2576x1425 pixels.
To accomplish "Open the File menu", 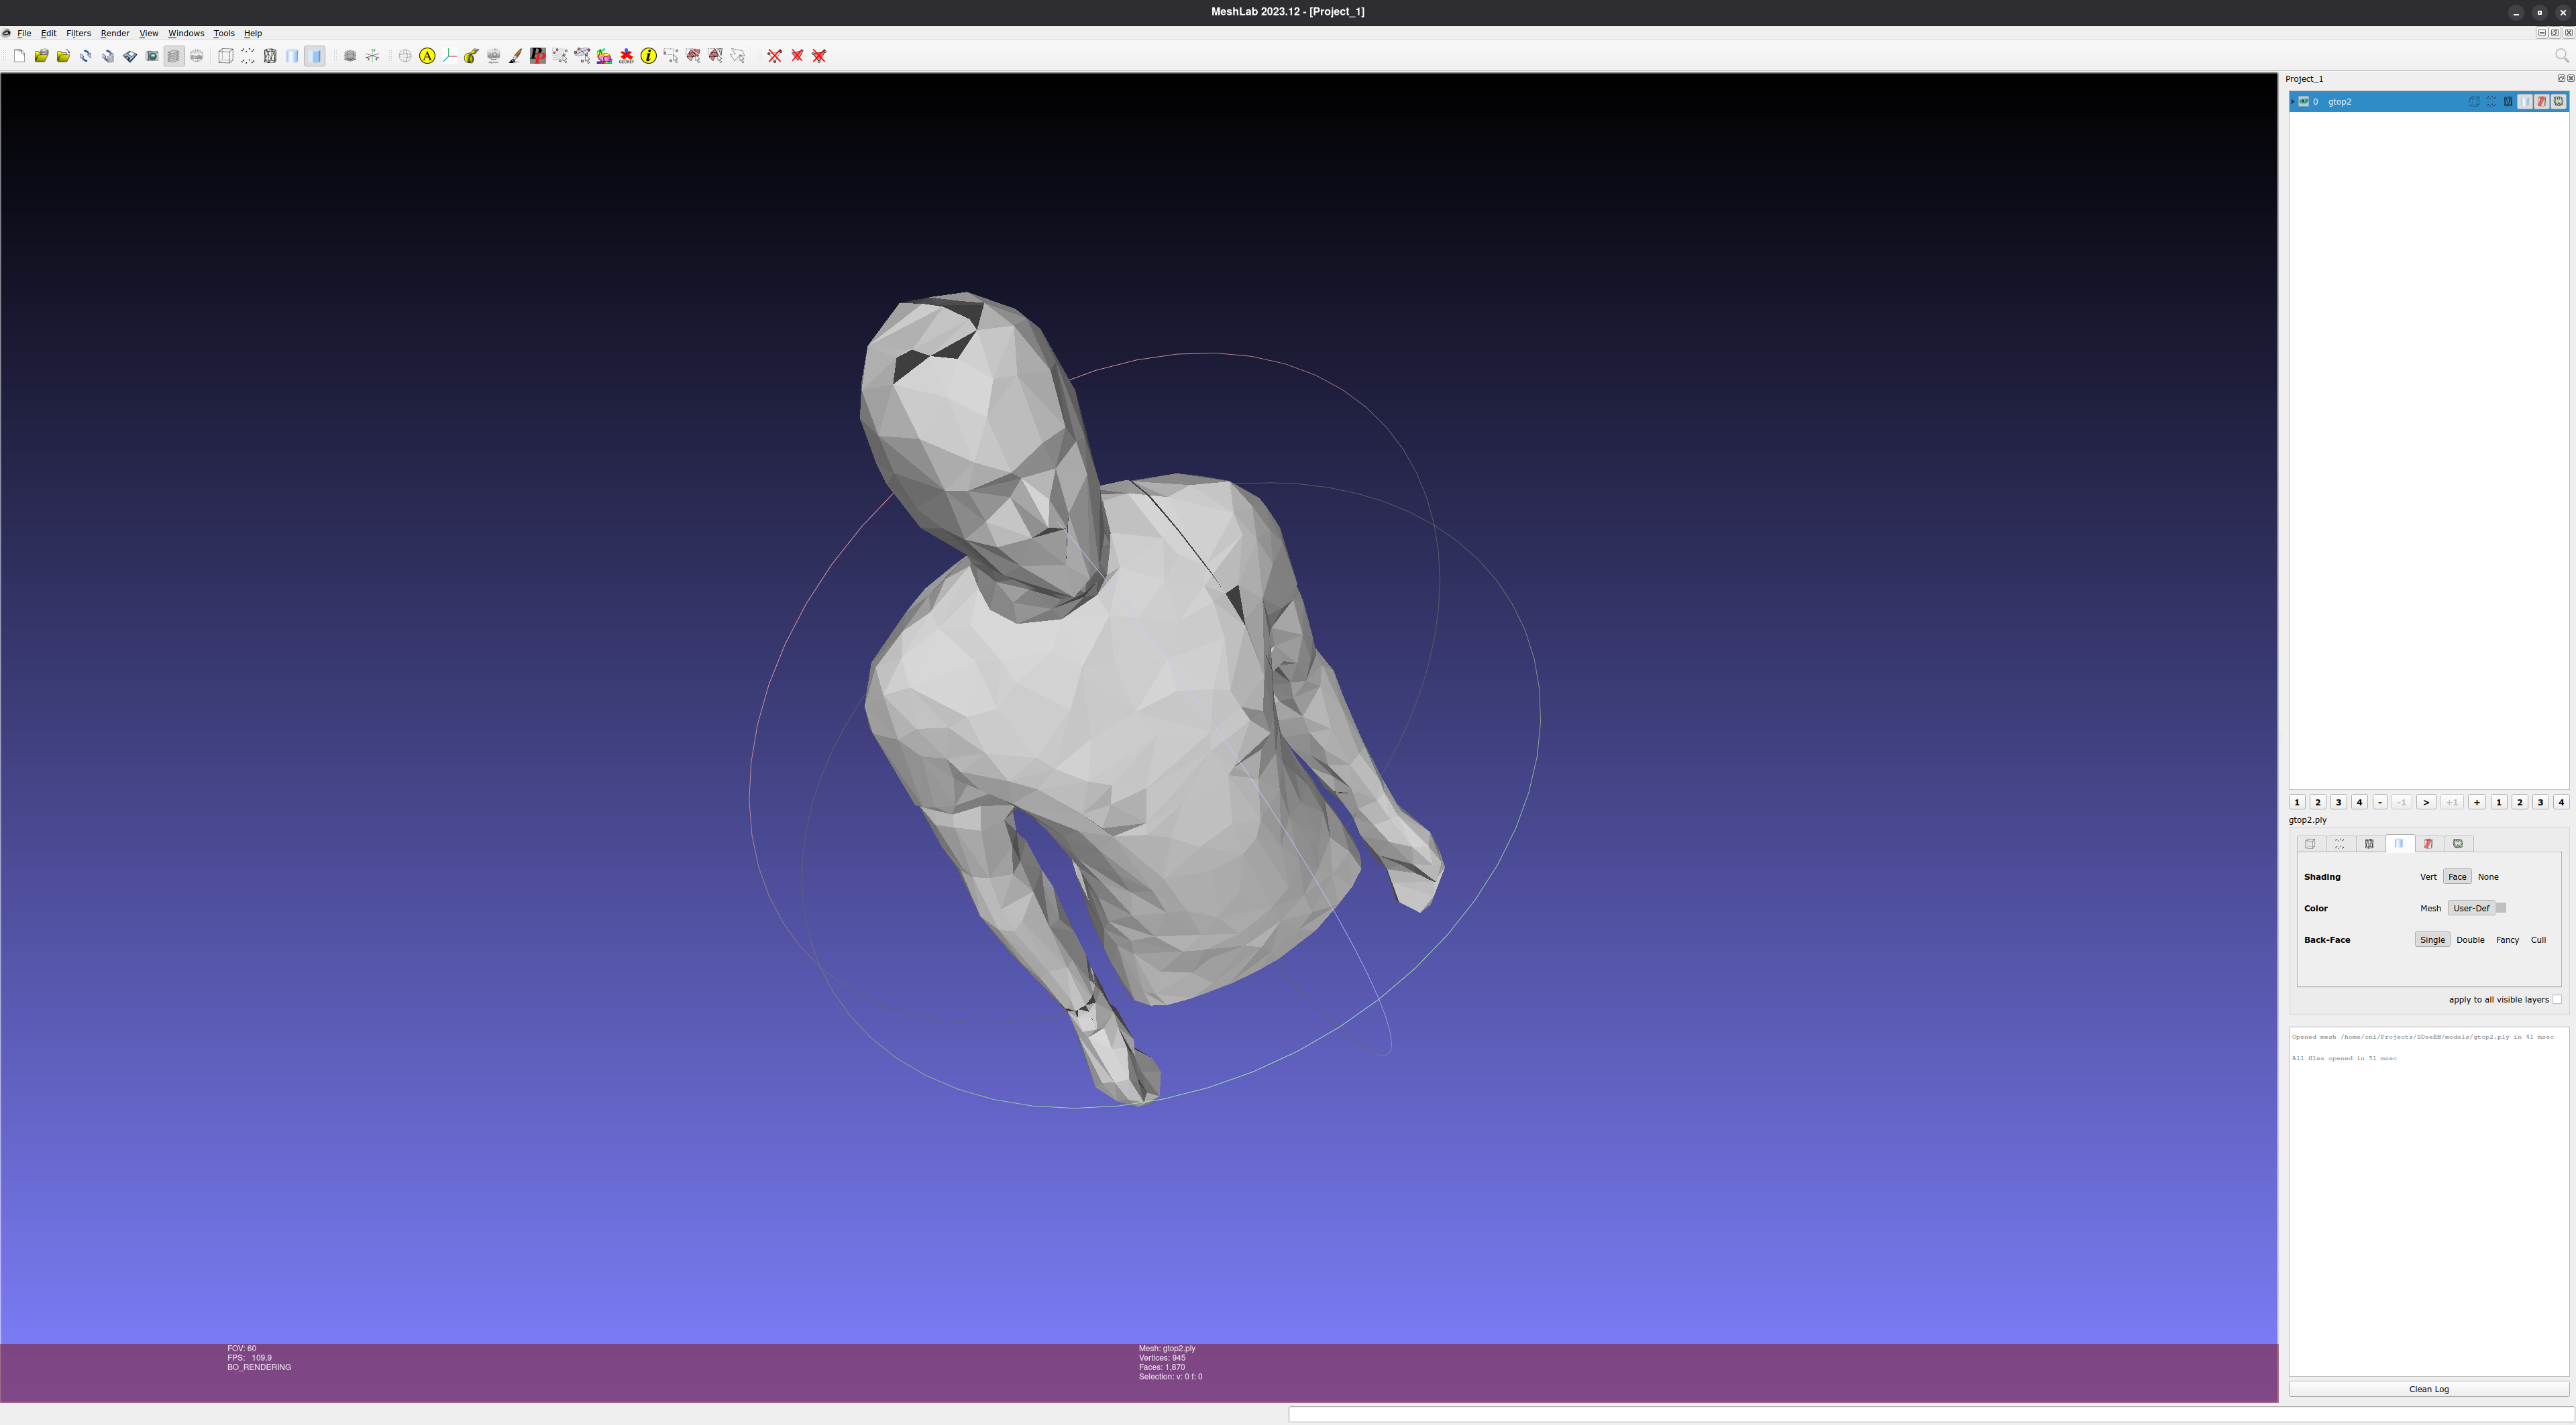I will 24,33.
